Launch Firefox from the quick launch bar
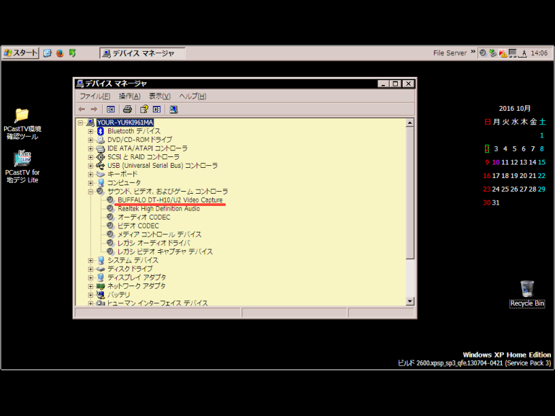 [x=60, y=53]
